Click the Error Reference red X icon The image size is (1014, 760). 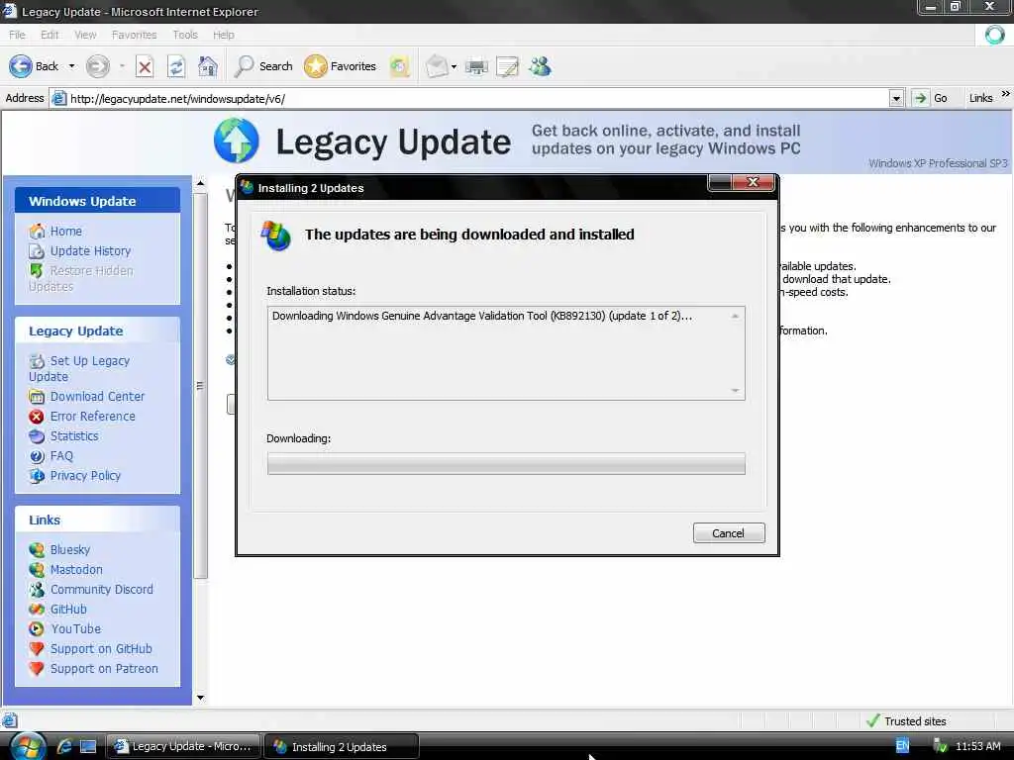pos(37,417)
